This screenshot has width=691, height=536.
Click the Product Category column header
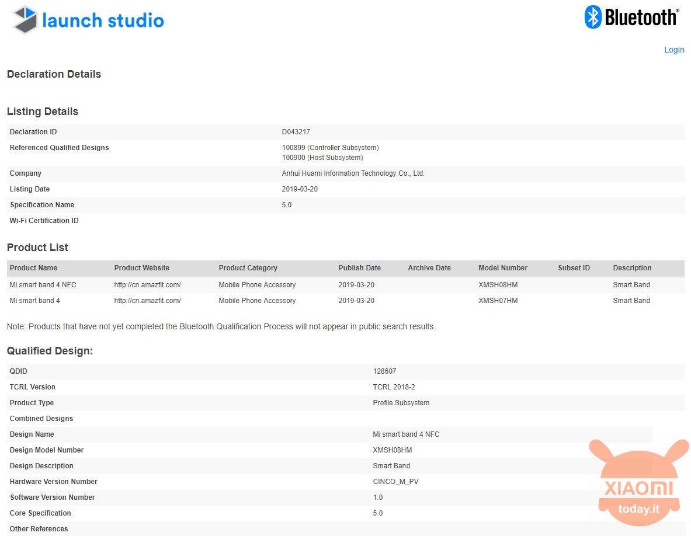pos(248,268)
